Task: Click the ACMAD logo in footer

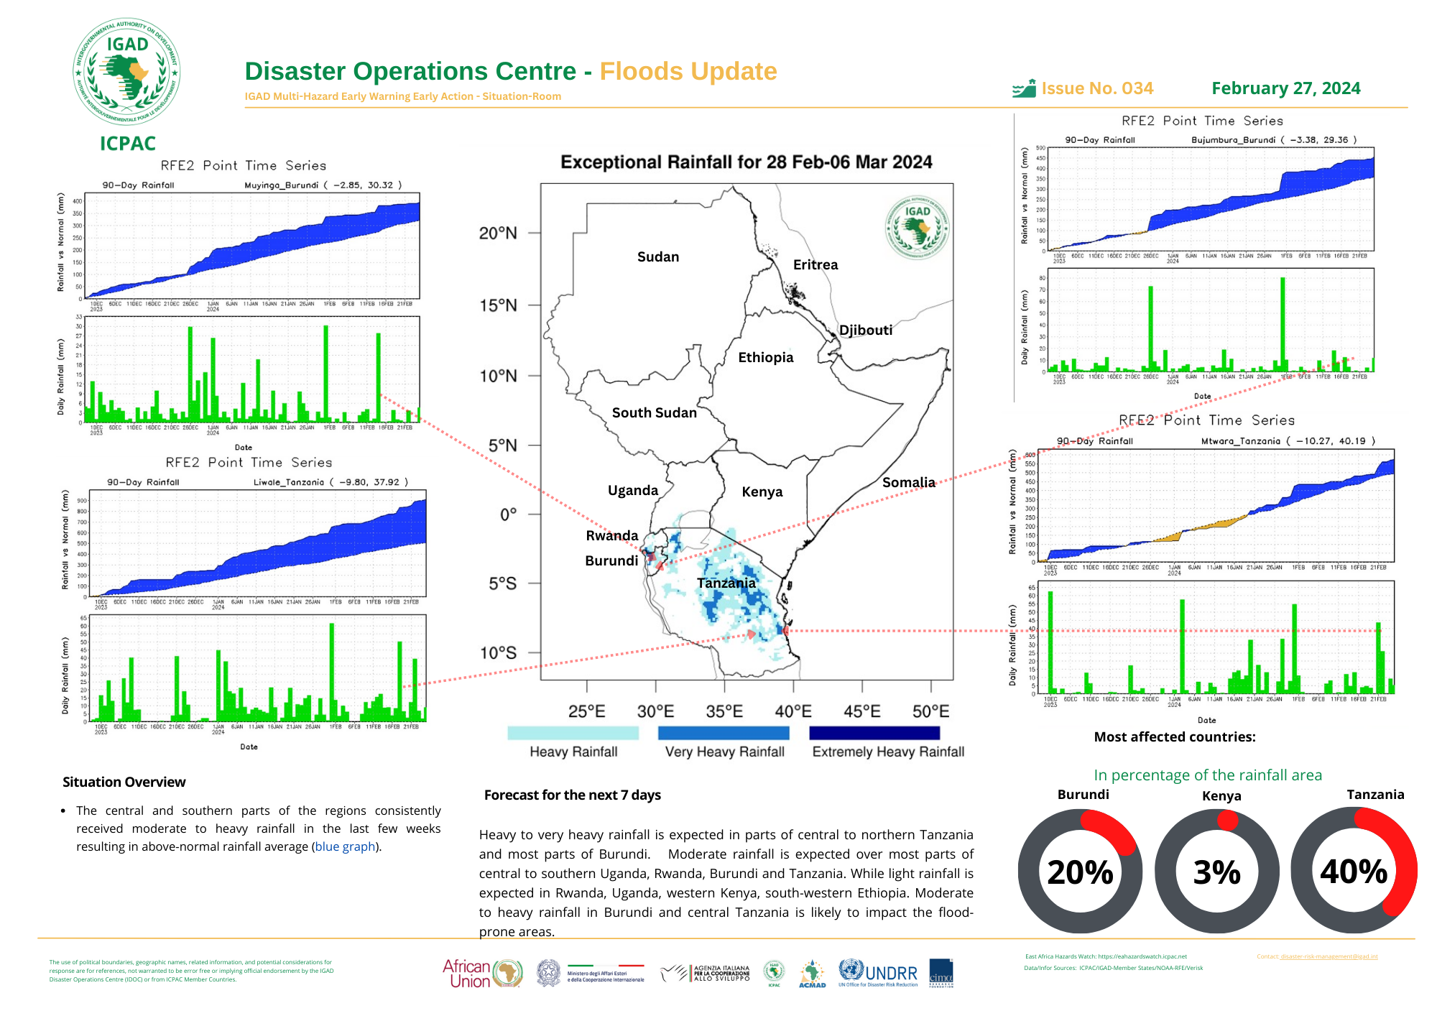Action: point(812,974)
